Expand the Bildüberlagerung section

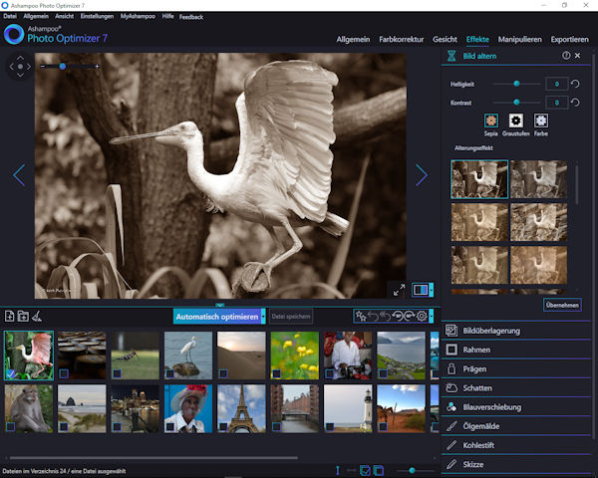pyautogui.click(x=515, y=331)
